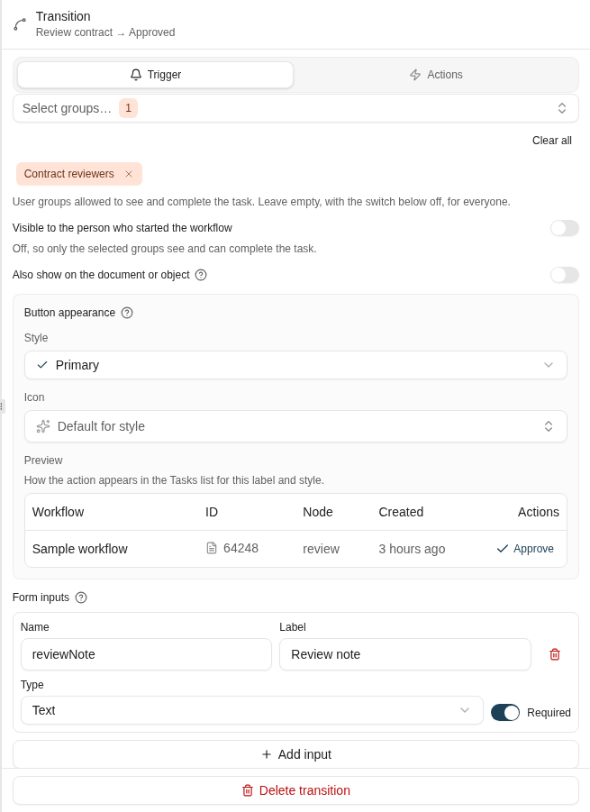Click the document icon beside ID 64248

[212, 548]
